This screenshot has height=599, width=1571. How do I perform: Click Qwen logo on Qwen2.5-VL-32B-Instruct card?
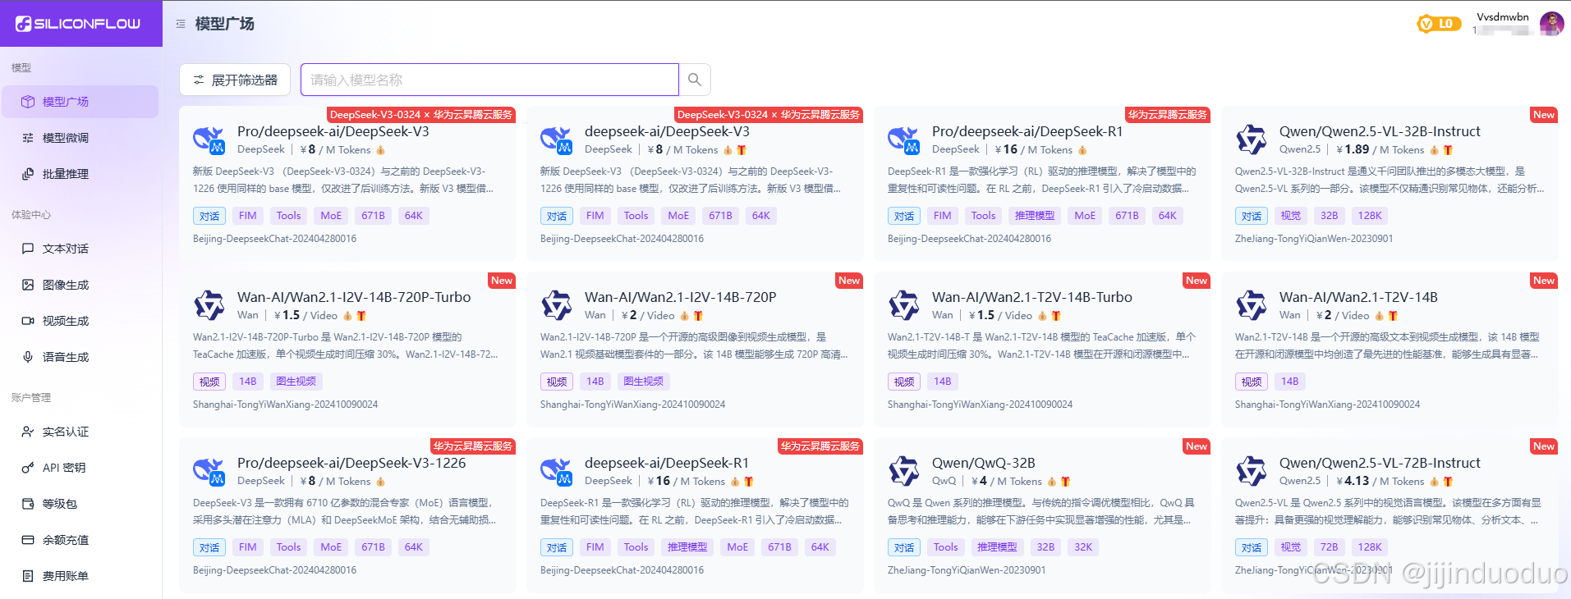1252,140
